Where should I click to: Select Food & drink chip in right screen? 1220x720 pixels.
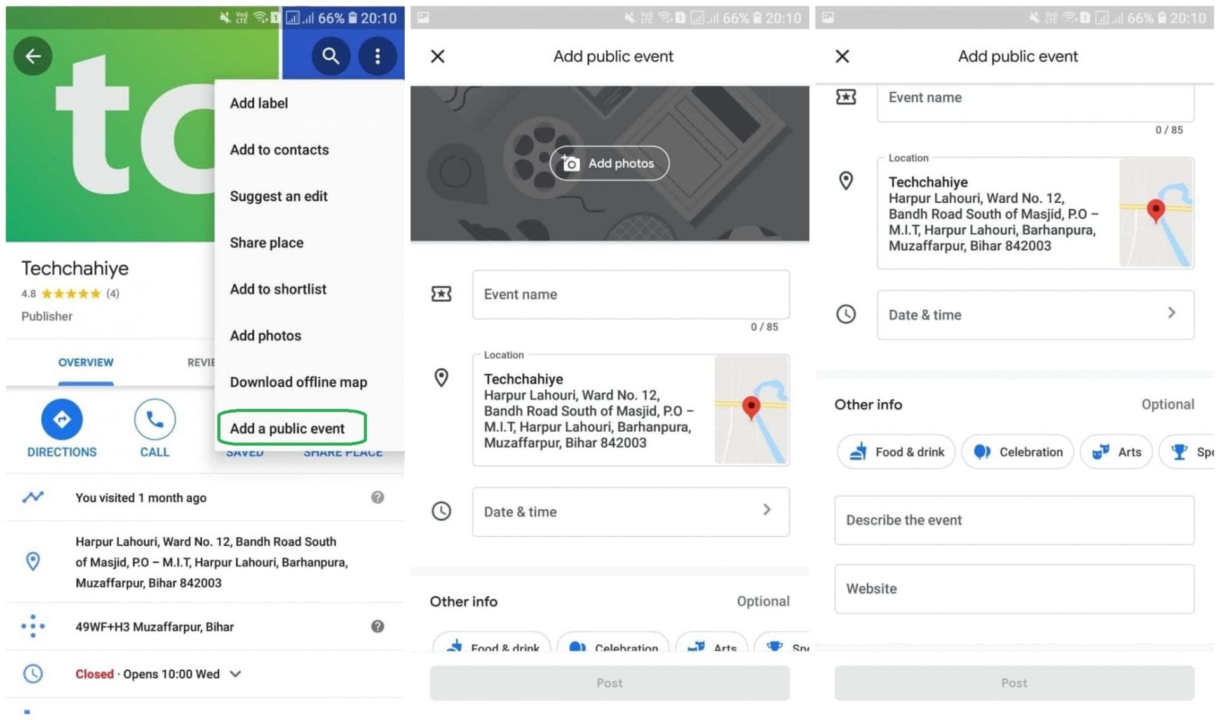click(x=896, y=452)
